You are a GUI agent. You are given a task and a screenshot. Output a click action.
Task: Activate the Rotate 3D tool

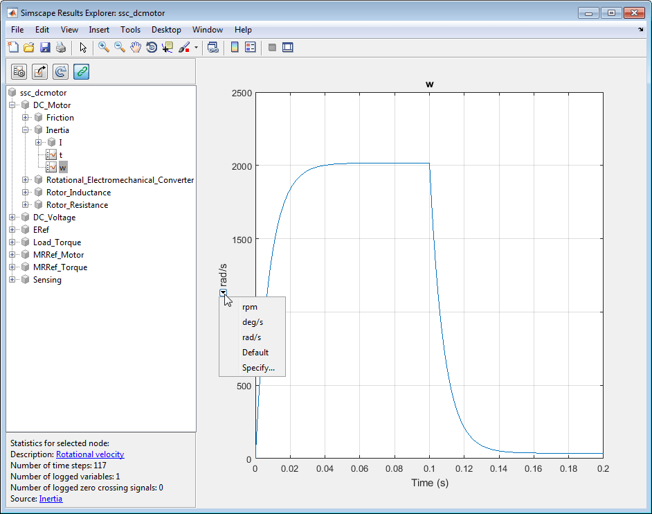pyautogui.click(x=152, y=48)
